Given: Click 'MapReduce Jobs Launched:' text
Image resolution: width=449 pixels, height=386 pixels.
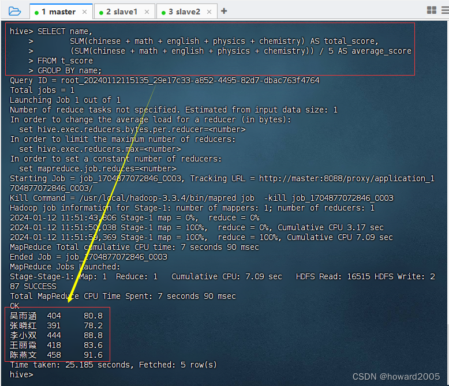Looking at the screenshot, I should (65, 267).
